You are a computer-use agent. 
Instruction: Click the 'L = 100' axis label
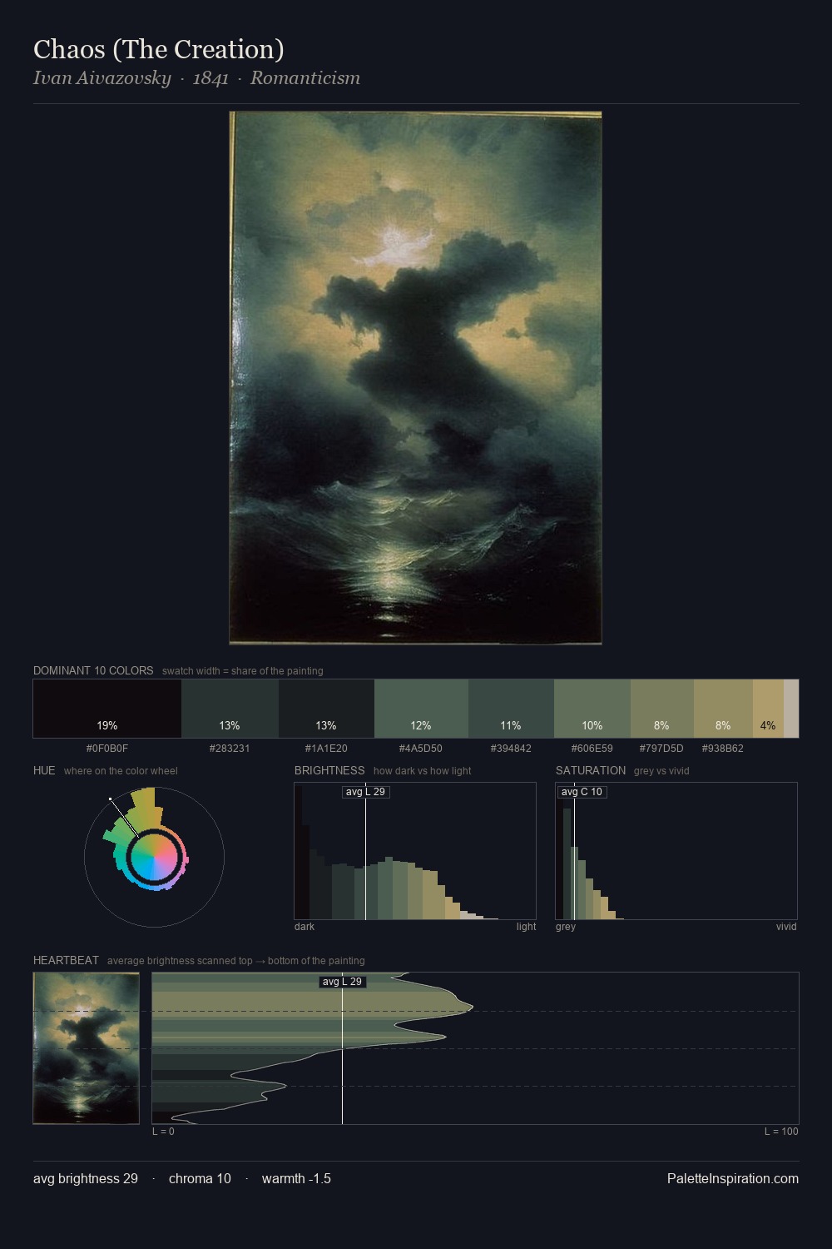[781, 1132]
